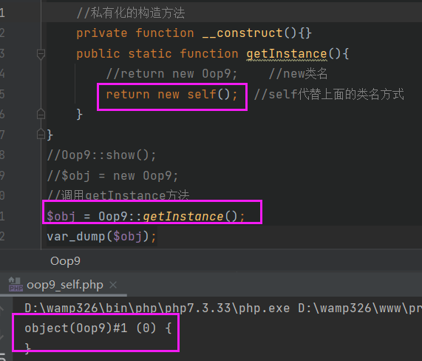Click the PHP file icon on run tab
Screen dimensions: 422x361
pyautogui.click(x=16, y=285)
